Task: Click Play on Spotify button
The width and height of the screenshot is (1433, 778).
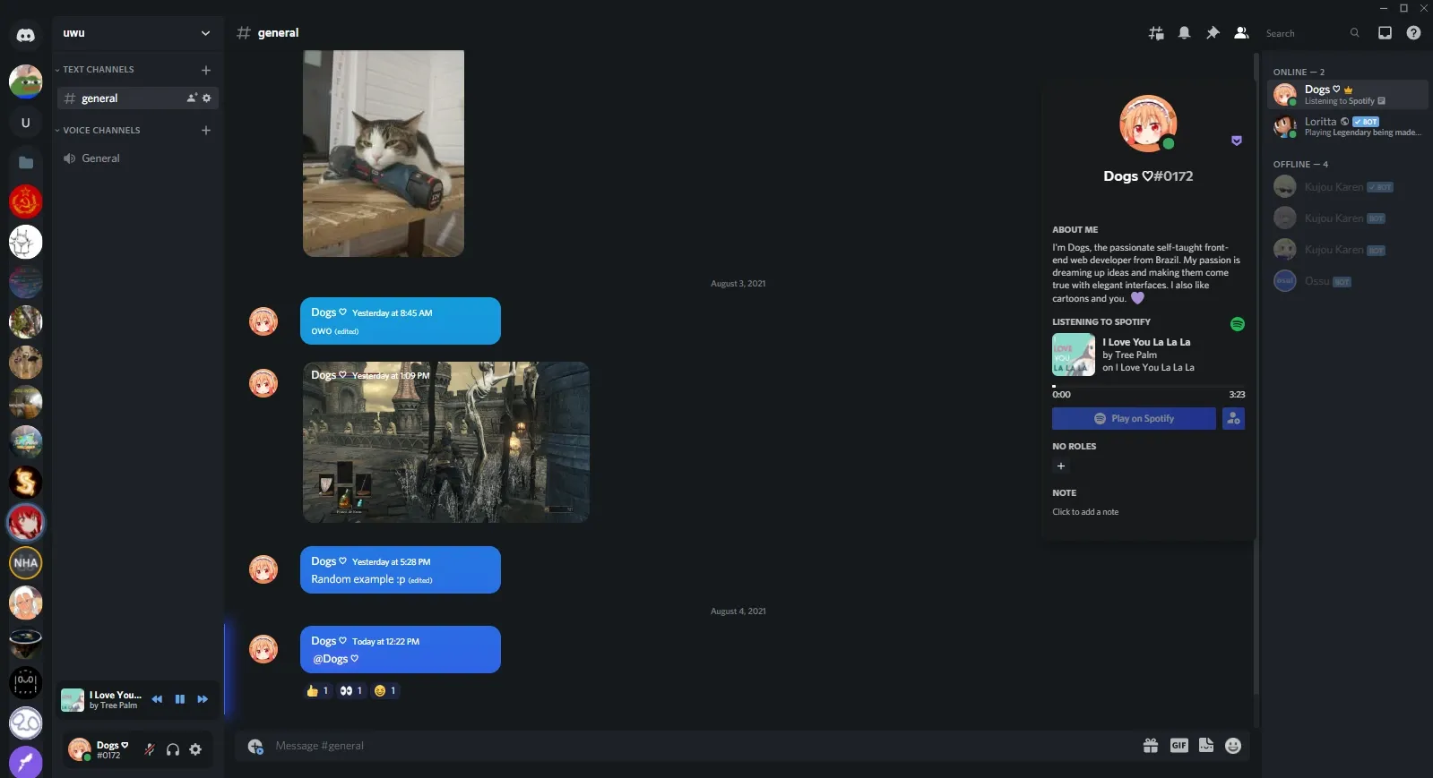Action: click(x=1134, y=419)
